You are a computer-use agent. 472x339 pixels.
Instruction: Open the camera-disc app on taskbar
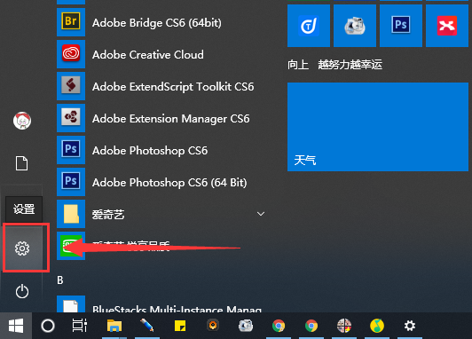pos(246,326)
